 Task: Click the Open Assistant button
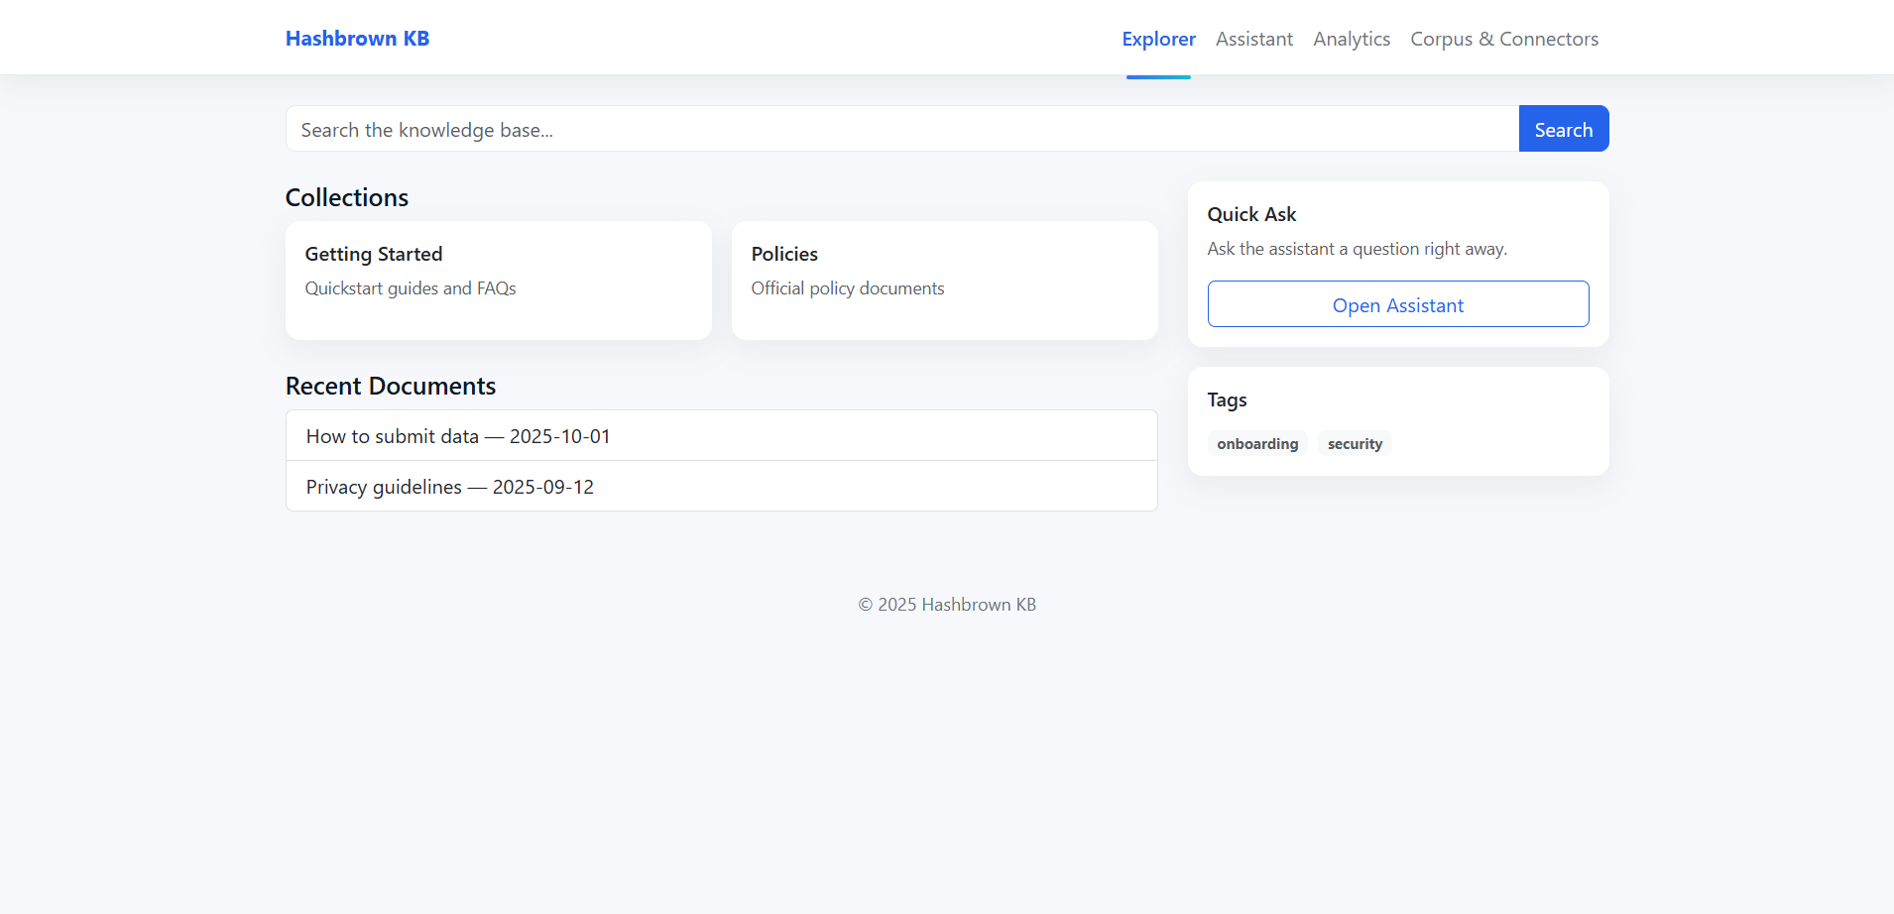tap(1397, 304)
